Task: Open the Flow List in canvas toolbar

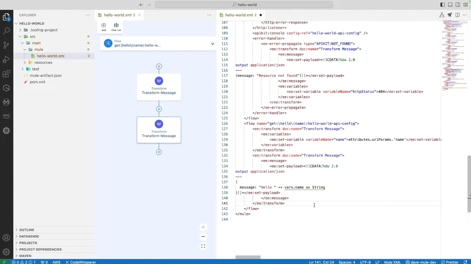Action: click(x=116, y=27)
